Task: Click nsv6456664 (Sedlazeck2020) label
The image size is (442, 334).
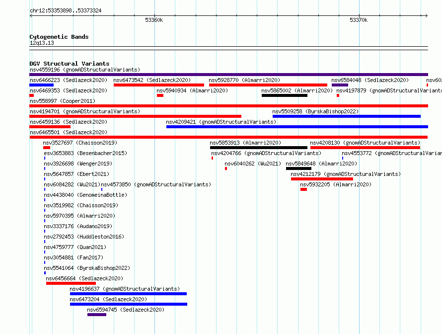Action: pyautogui.click(x=84, y=278)
